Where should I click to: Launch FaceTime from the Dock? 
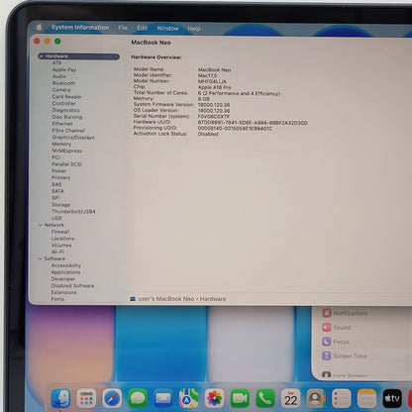pyautogui.click(x=240, y=398)
